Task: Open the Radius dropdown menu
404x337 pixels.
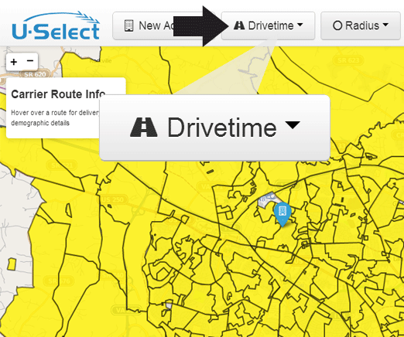Action: [361, 26]
